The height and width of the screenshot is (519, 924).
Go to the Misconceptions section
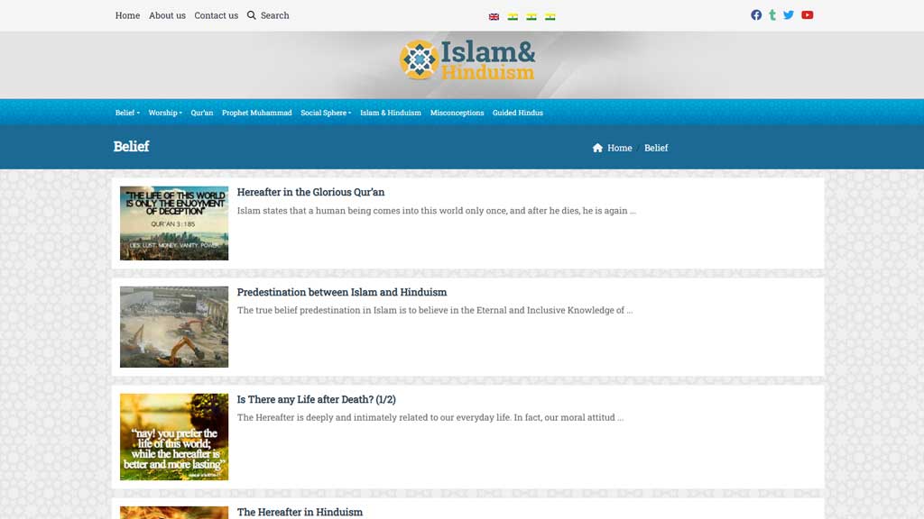pos(457,113)
